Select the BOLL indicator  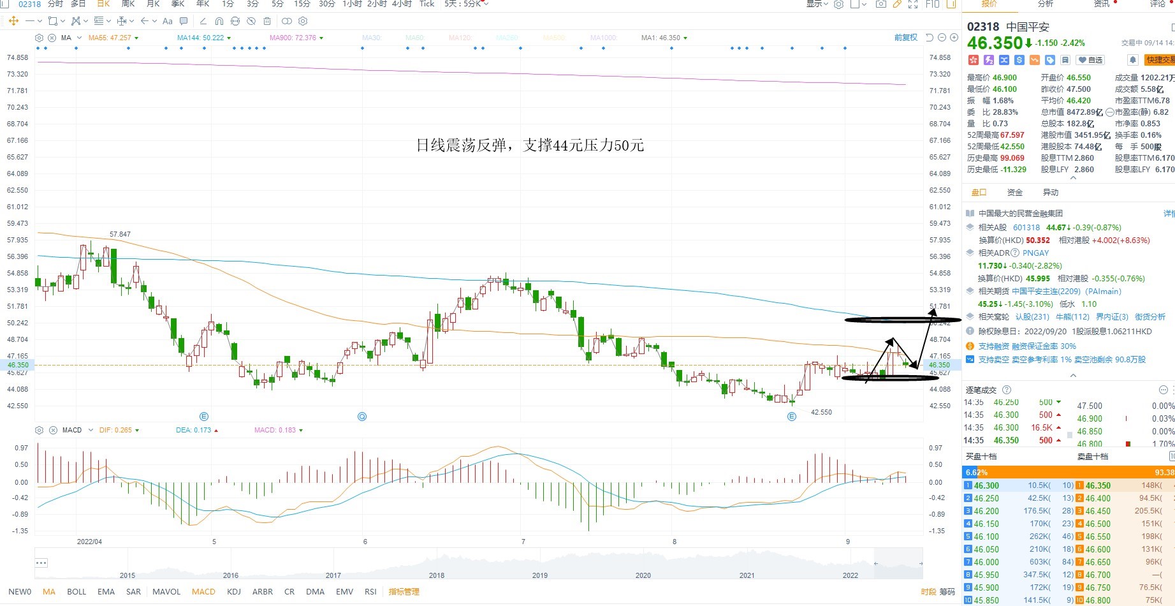tap(77, 592)
